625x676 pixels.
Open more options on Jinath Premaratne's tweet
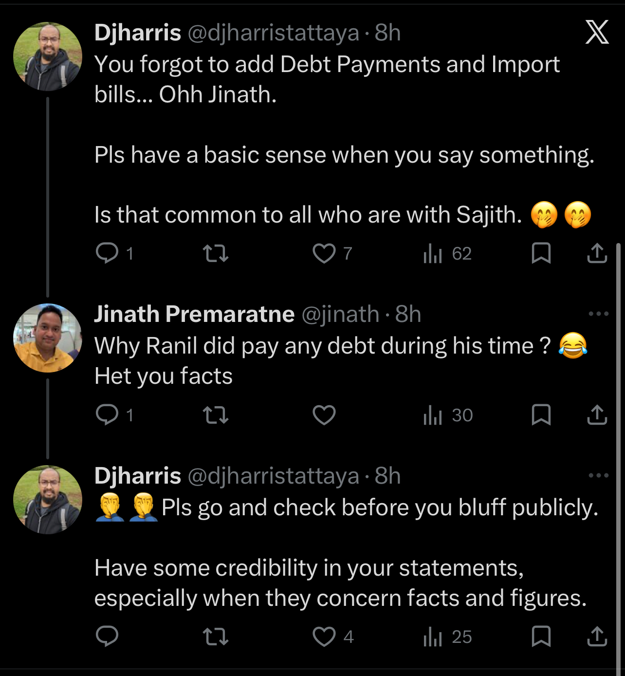598,314
